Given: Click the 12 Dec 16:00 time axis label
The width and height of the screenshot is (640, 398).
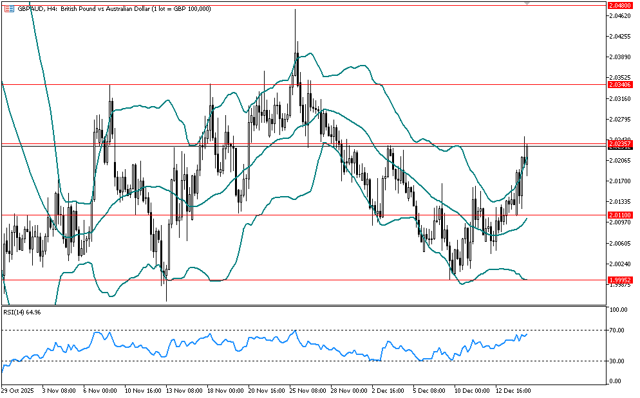Looking at the screenshot, I should pos(514,390).
